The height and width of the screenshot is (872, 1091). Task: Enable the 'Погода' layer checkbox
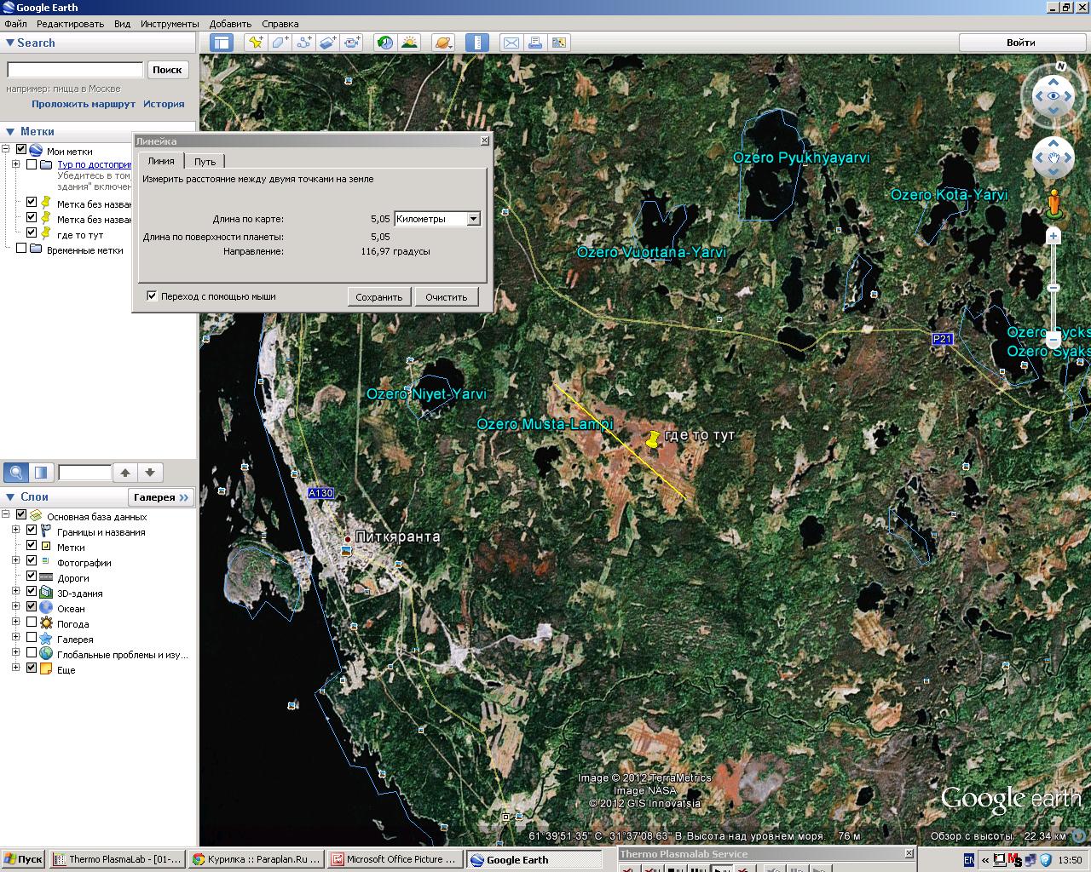tap(32, 623)
